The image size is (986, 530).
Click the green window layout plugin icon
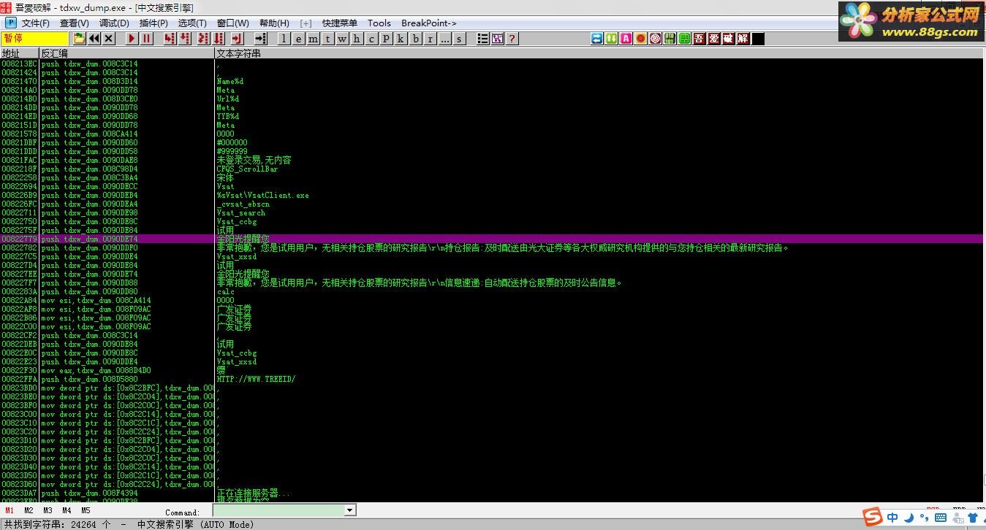pyautogui.click(x=685, y=39)
